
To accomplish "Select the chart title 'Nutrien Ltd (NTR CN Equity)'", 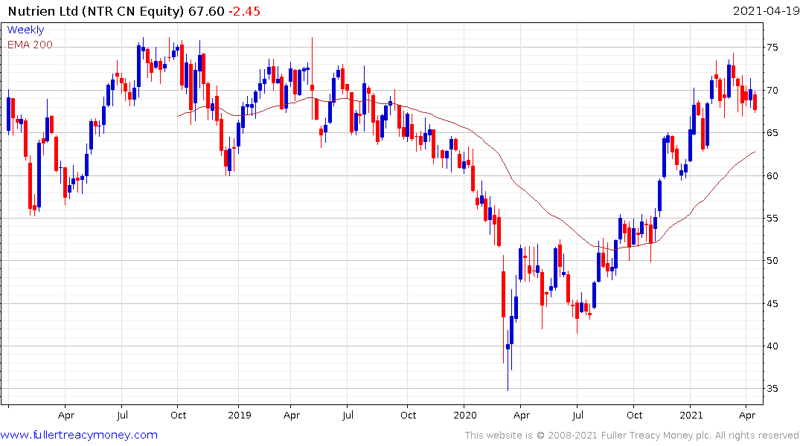I will (x=96, y=11).
